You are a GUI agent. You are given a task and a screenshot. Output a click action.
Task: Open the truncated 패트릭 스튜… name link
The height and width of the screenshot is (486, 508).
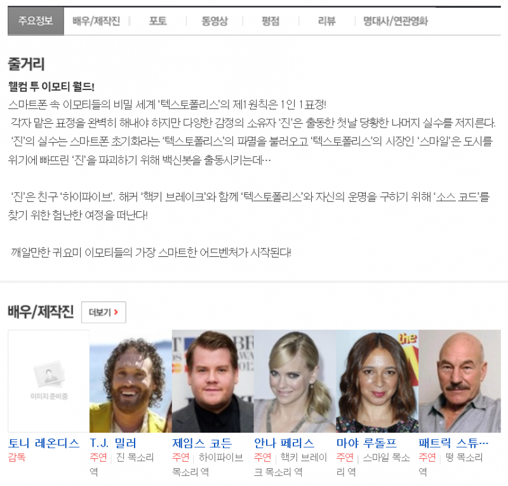[x=453, y=443]
